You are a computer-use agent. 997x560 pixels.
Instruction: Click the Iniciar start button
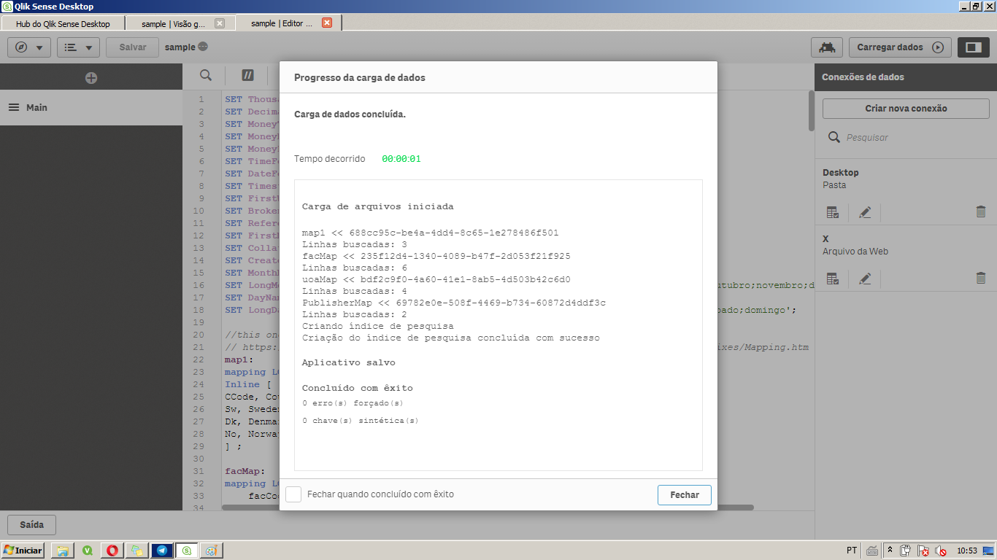click(23, 551)
